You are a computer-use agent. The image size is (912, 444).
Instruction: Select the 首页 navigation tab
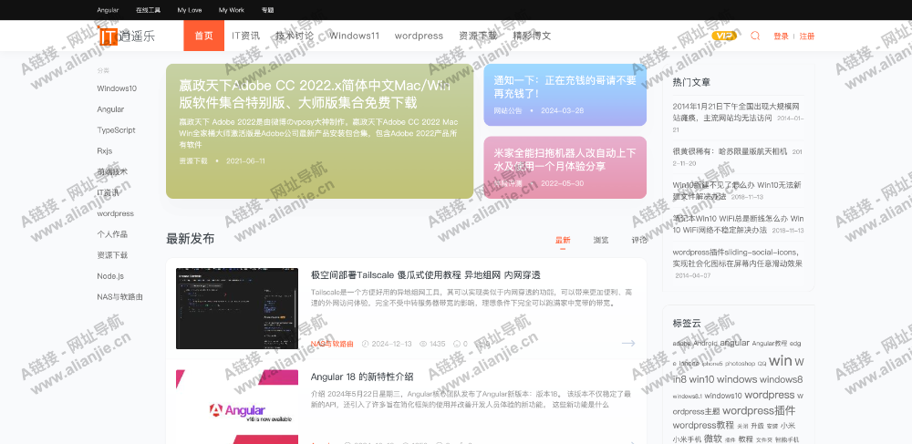[203, 36]
